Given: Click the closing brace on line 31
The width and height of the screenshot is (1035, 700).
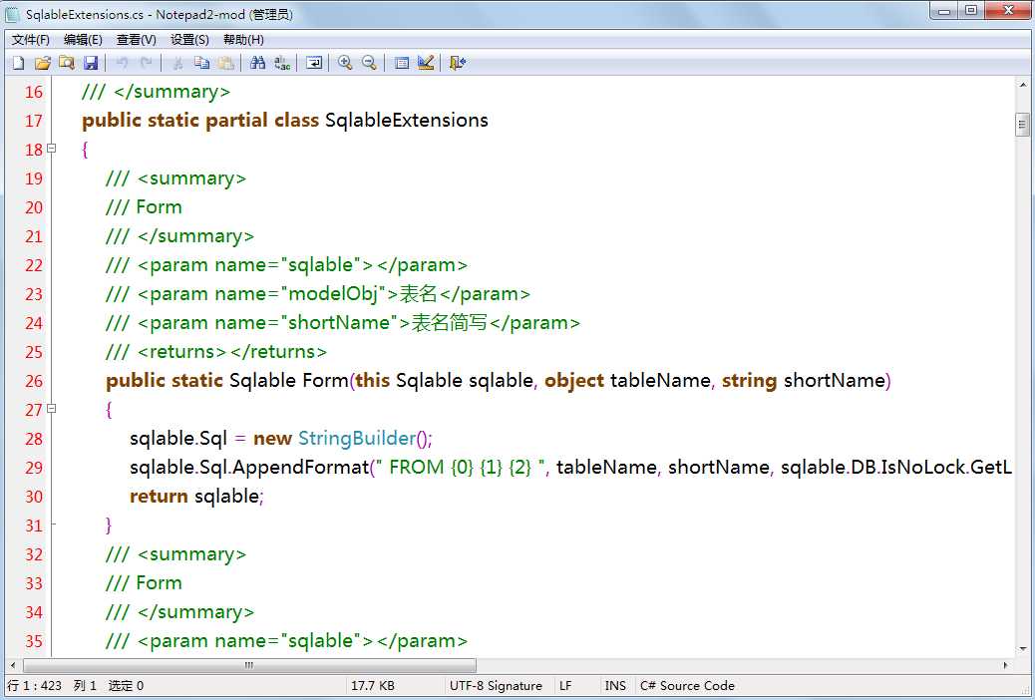Looking at the screenshot, I should point(109,525).
